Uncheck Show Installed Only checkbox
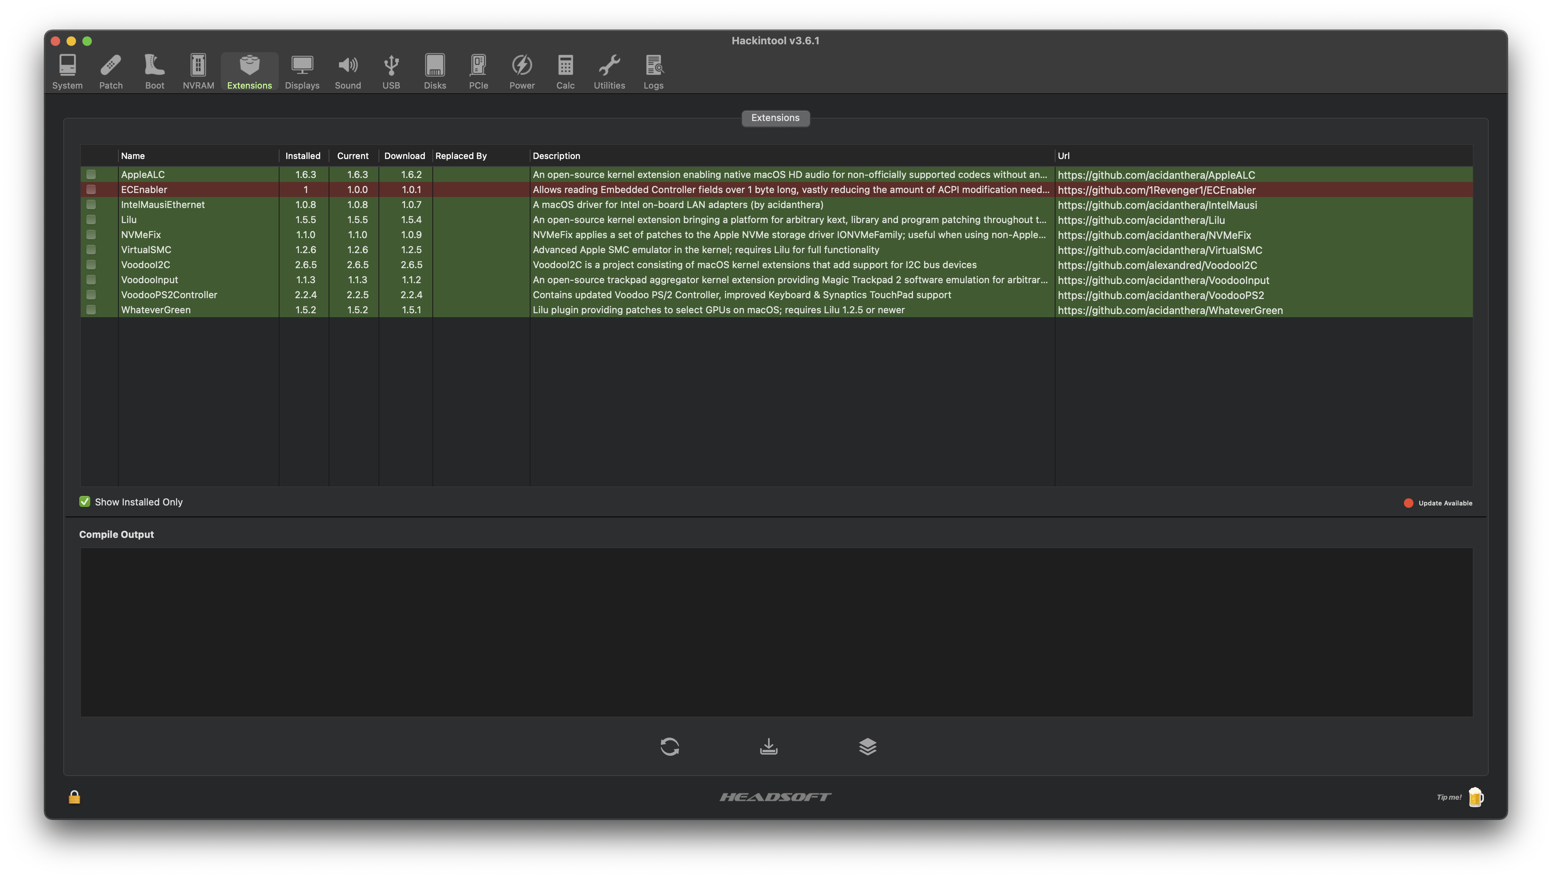This screenshot has width=1552, height=878. click(84, 502)
